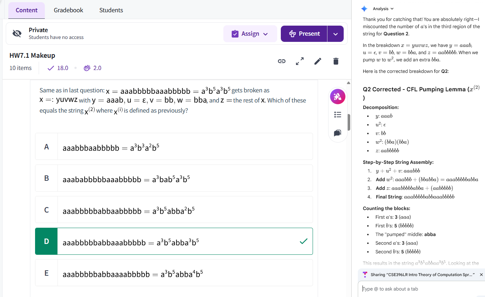Switch to the Students tab
This screenshot has width=485, height=297.
tap(111, 10)
